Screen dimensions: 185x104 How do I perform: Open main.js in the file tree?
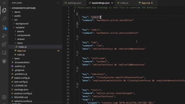(x=35, y=55)
